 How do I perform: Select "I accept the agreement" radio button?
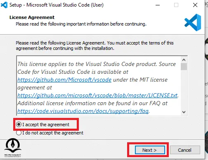[19, 125]
